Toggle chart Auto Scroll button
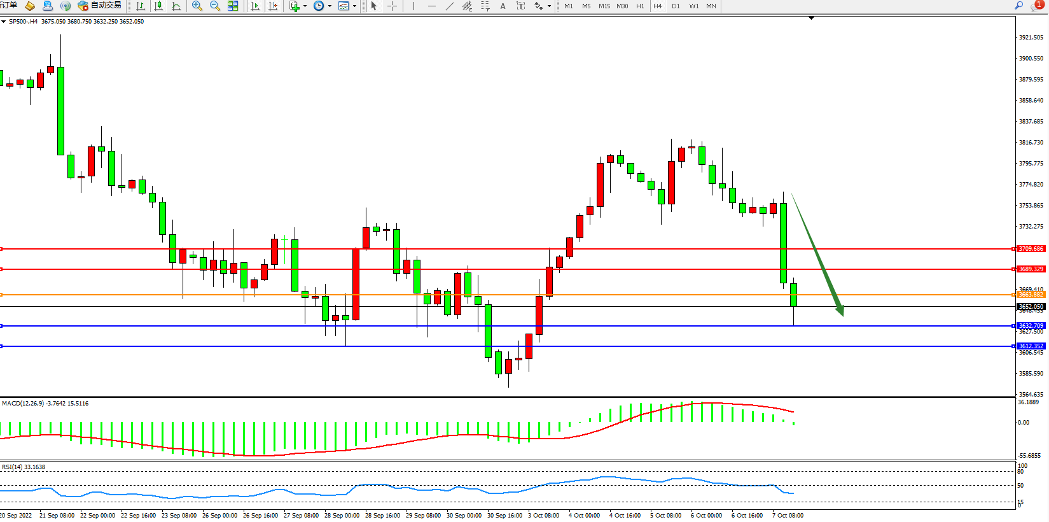 255,6
